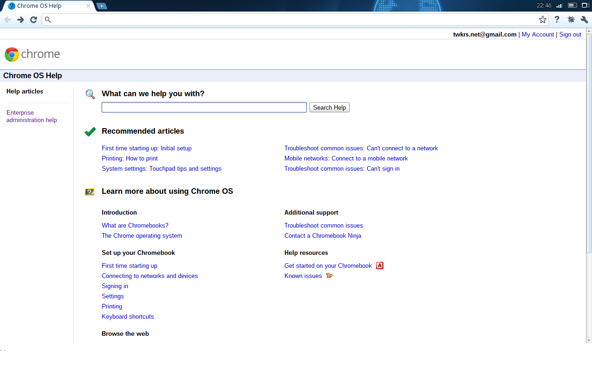Open Get started on your Chromebook

[328, 265]
